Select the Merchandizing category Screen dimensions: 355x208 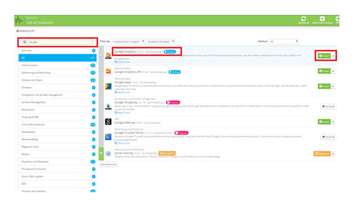click(58, 139)
